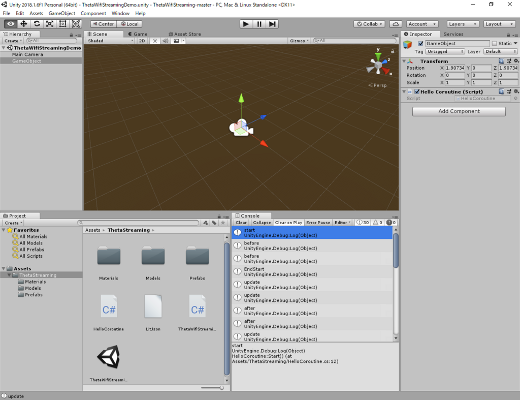The width and height of the screenshot is (520, 400).
Task: Select the Rotate tool
Action: tap(37, 24)
